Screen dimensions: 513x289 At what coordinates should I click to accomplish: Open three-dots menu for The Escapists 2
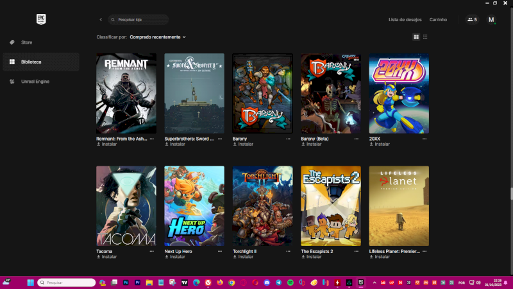[x=357, y=251]
